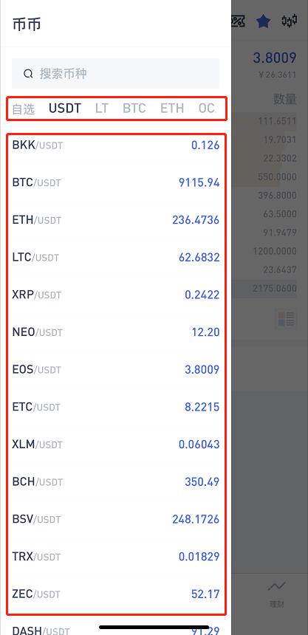Viewport: 308px width, 635px height.
Task: Pick the XRP/USDT trading pair
Action: click(116, 295)
